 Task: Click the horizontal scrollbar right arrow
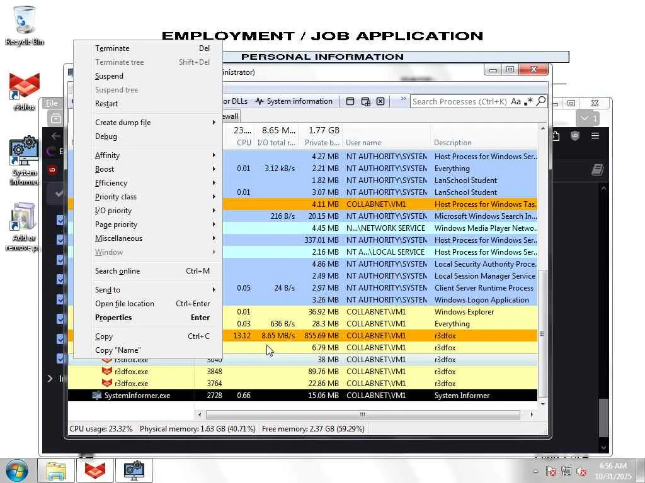pos(532,414)
